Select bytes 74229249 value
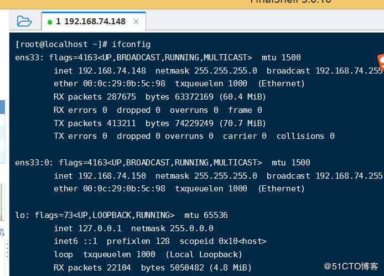The width and height of the screenshot is (384, 276). (x=194, y=123)
